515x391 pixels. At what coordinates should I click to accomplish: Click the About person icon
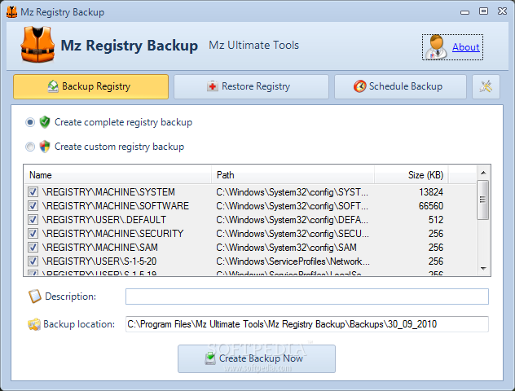pyautogui.click(x=436, y=47)
